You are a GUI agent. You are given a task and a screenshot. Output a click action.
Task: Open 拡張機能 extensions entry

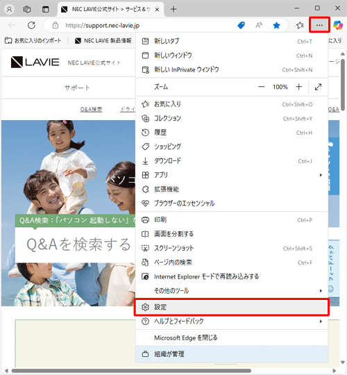[232, 190]
